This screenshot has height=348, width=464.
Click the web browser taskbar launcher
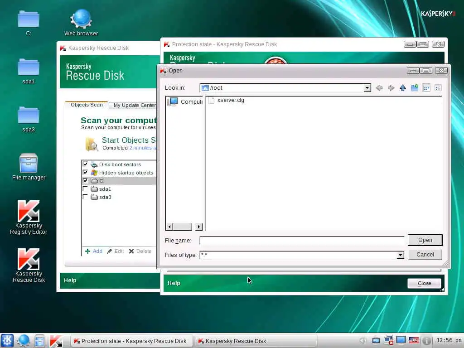23,341
